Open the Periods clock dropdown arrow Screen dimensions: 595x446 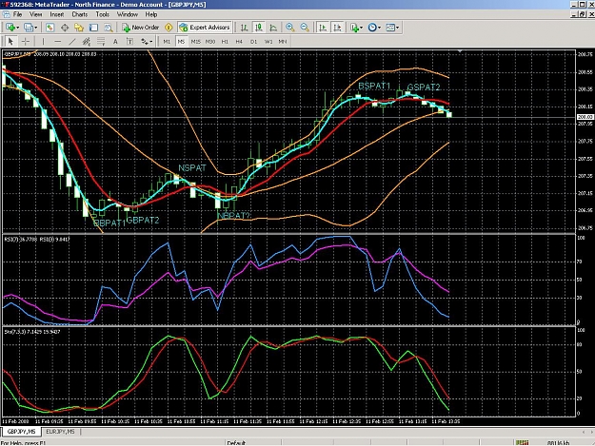point(379,28)
